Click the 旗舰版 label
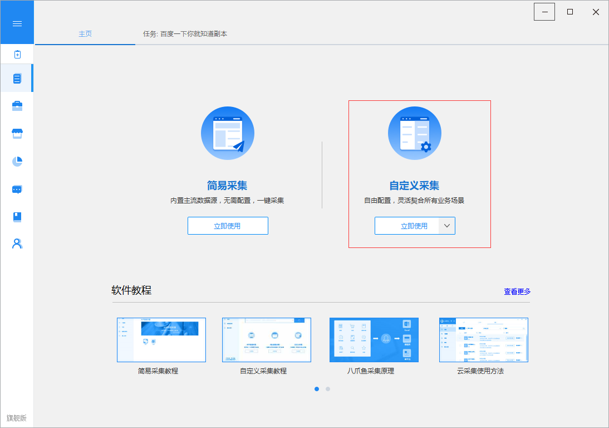The width and height of the screenshot is (609, 428). click(x=17, y=418)
